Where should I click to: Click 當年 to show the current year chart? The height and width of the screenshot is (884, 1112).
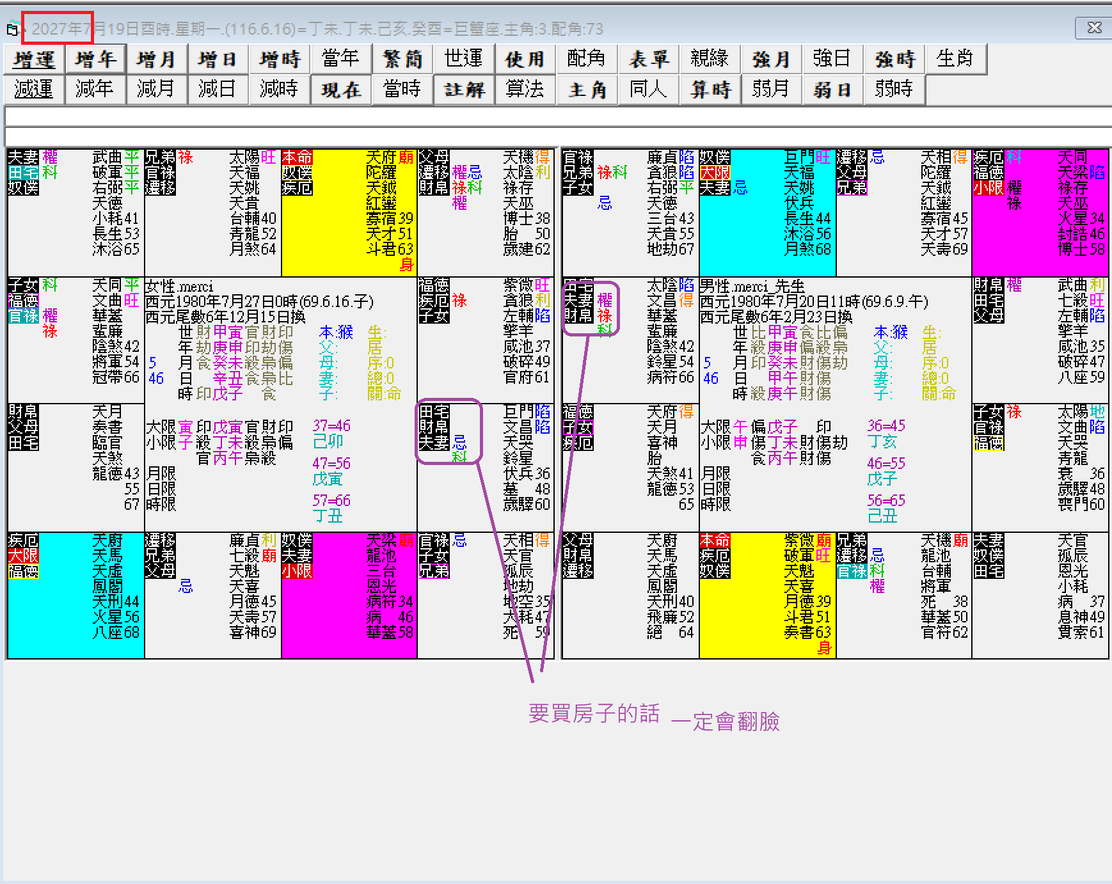click(340, 59)
